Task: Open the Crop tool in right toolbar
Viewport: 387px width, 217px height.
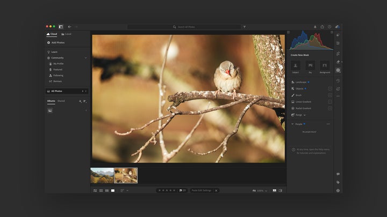Action: pos(338,53)
